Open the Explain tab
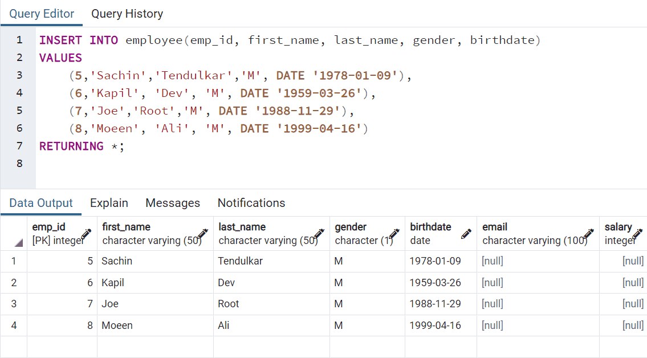647x358 pixels. pyautogui.click(x=109, y=203)
